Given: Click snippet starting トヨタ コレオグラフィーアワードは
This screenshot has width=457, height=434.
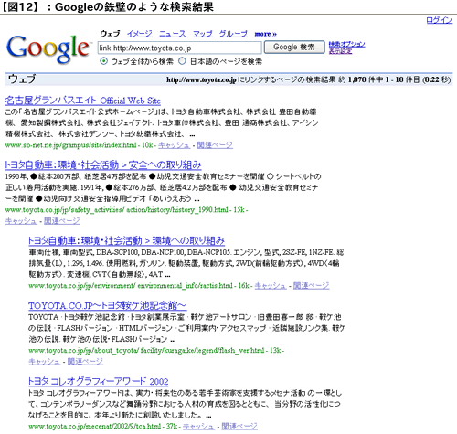Looking at the screenshot, I should (185, 404).
